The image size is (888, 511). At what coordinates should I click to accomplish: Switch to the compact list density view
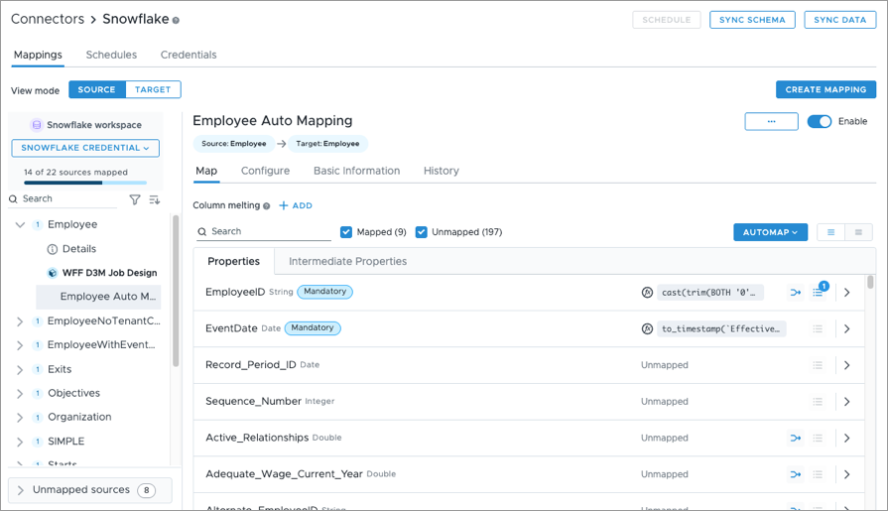858,232
